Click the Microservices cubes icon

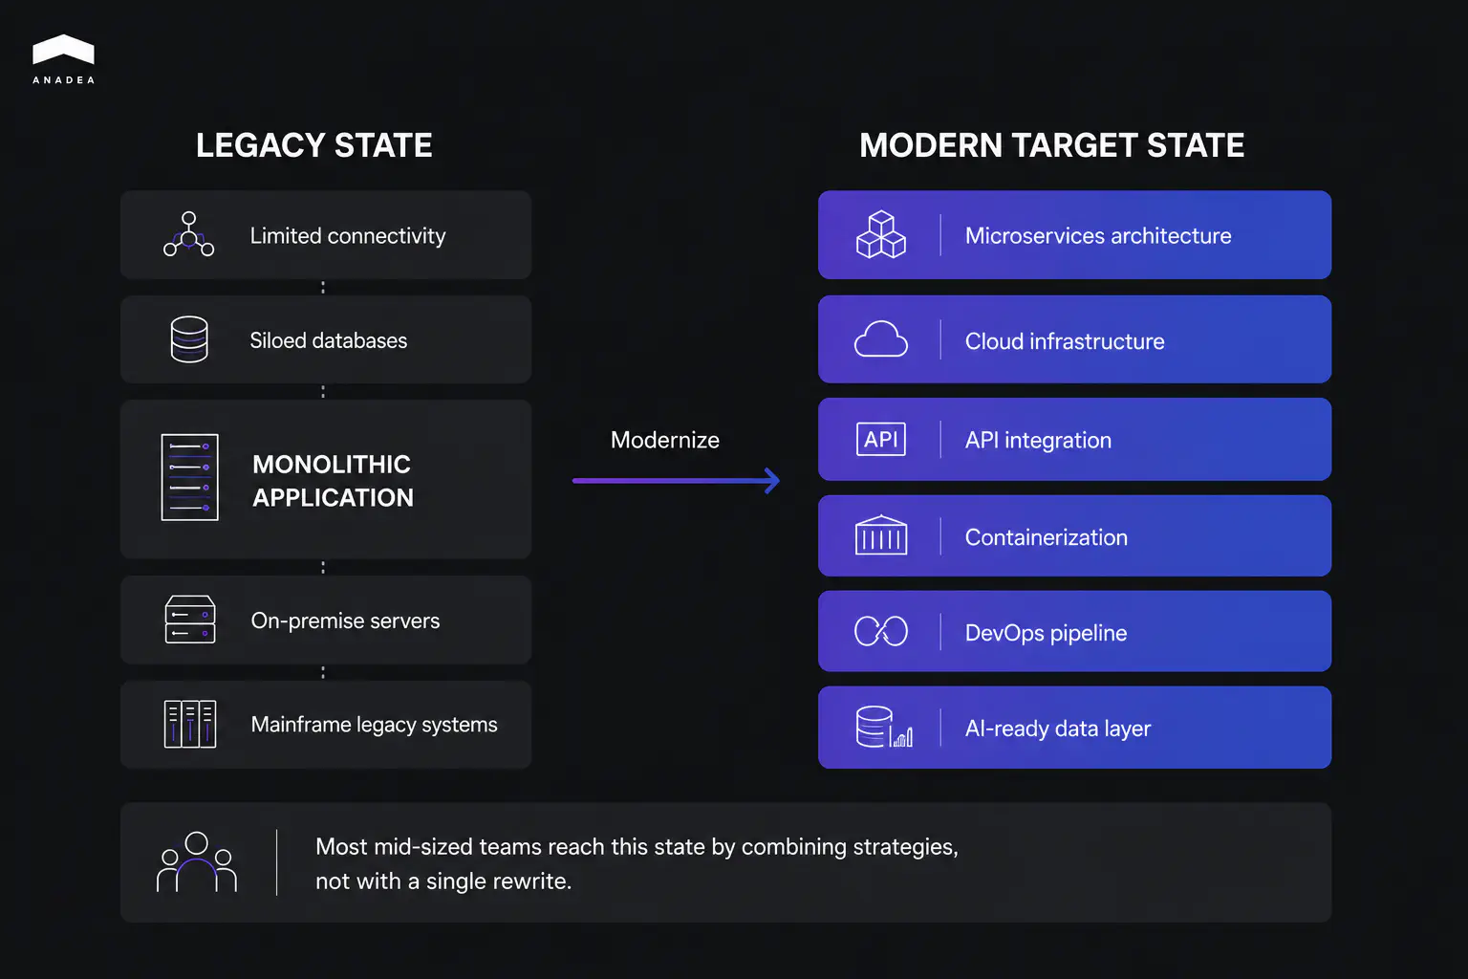pos(881,234)
